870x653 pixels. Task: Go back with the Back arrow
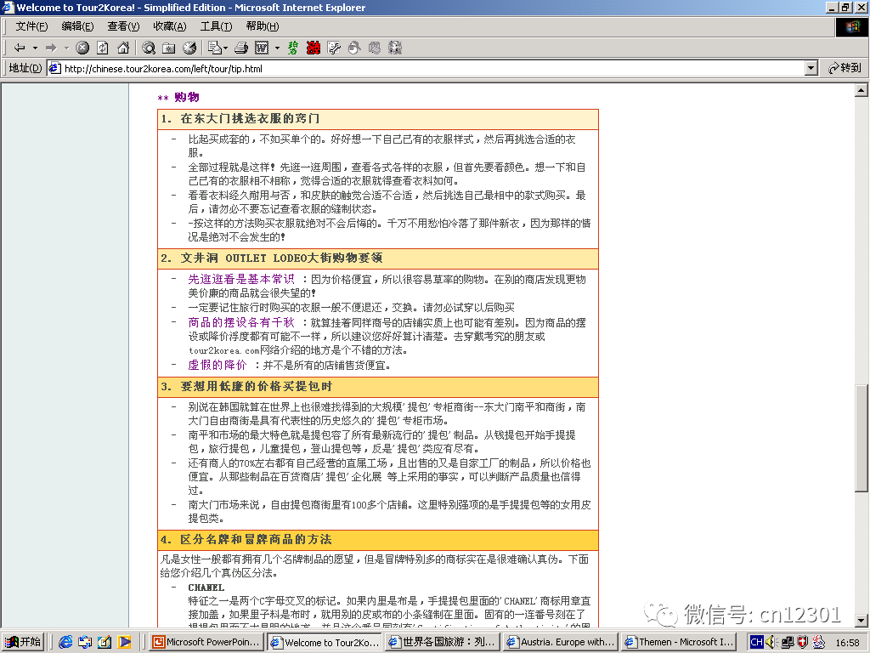point(20,48)
